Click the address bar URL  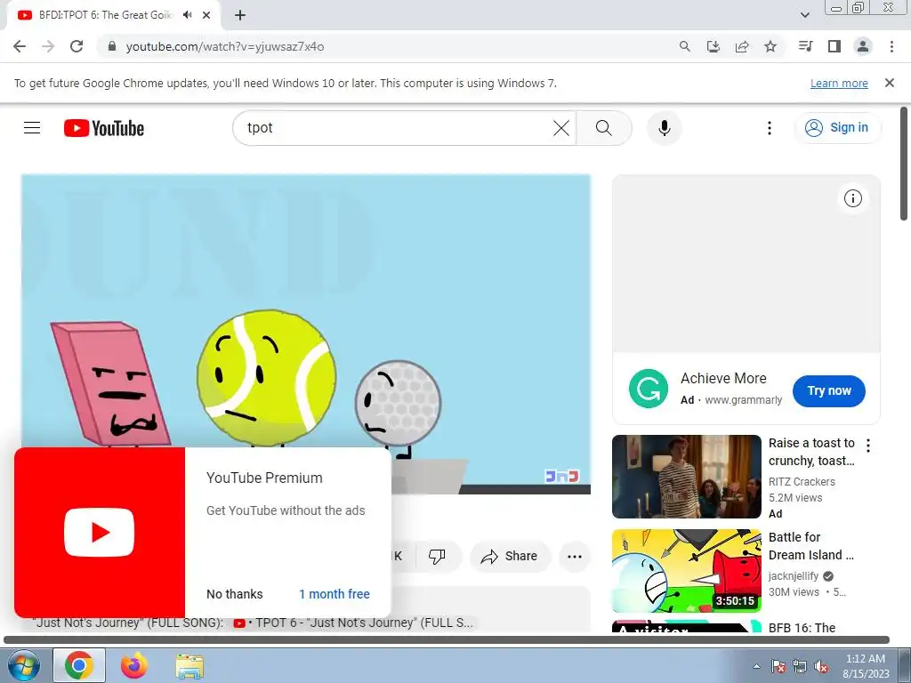pos(225,46)
